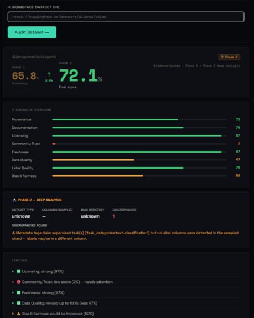Click the Dataset Type unknown value
Image resolution: width=254 pixels, height=318 pixels.
point(21,216)
